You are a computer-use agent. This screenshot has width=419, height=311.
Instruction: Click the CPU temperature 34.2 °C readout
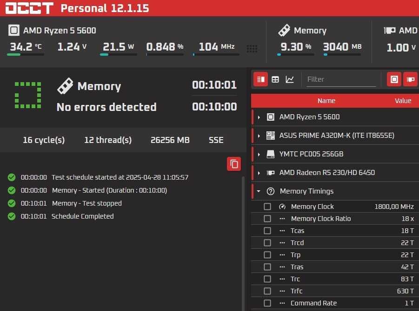26,47
